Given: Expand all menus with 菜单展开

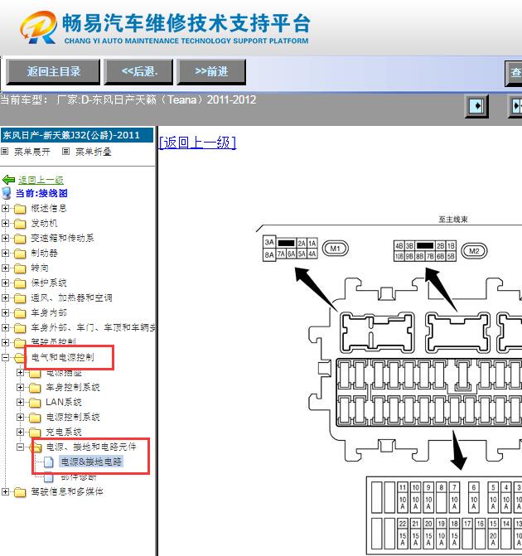Looking at the screenshot, I should tap(32, 152).
